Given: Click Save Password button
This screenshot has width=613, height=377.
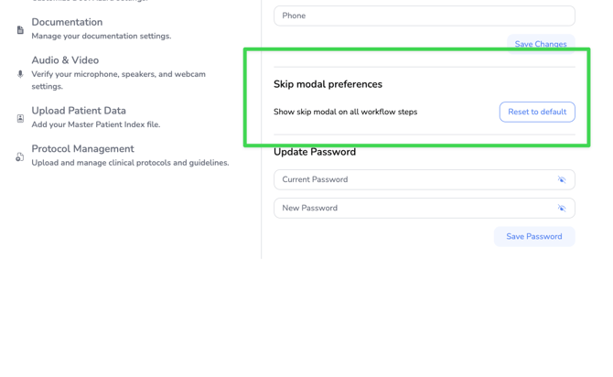Looking at the screenshot, I should pos(534,236).
